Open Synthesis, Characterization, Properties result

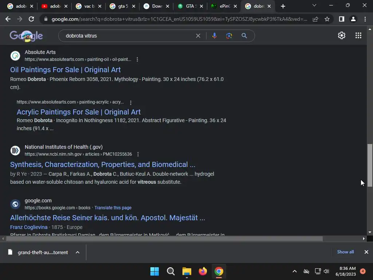103,164
